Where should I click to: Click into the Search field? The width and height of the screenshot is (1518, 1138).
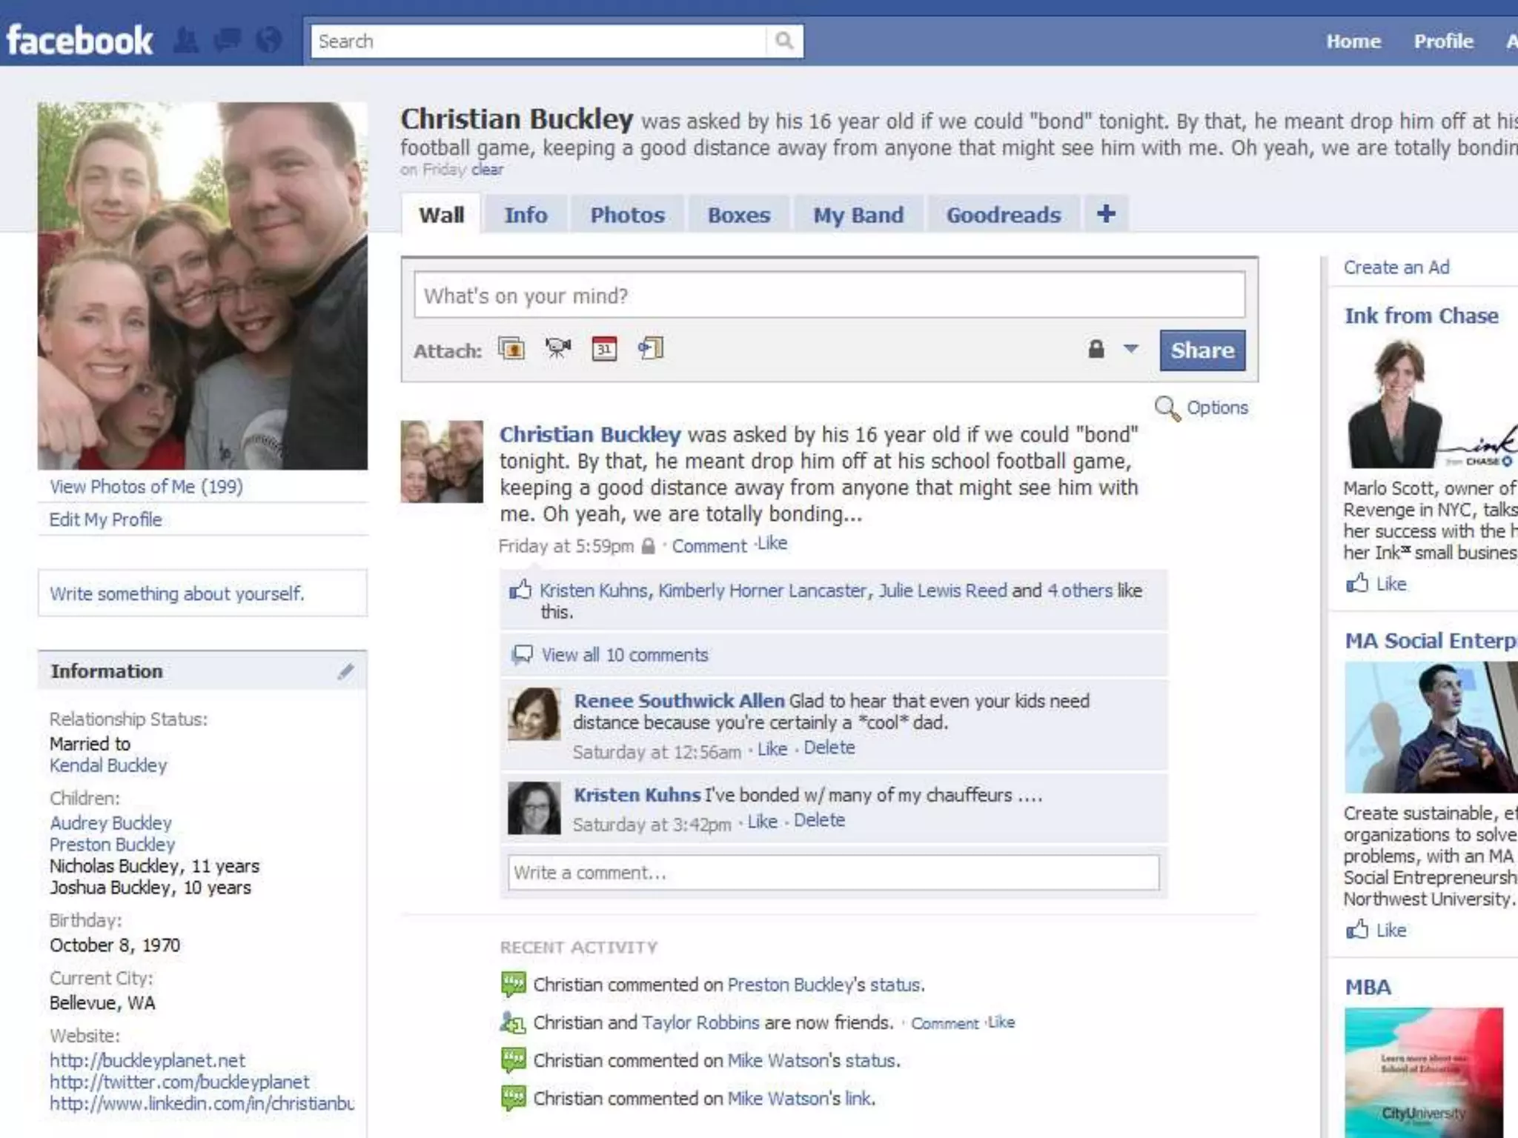pos(538,41)
